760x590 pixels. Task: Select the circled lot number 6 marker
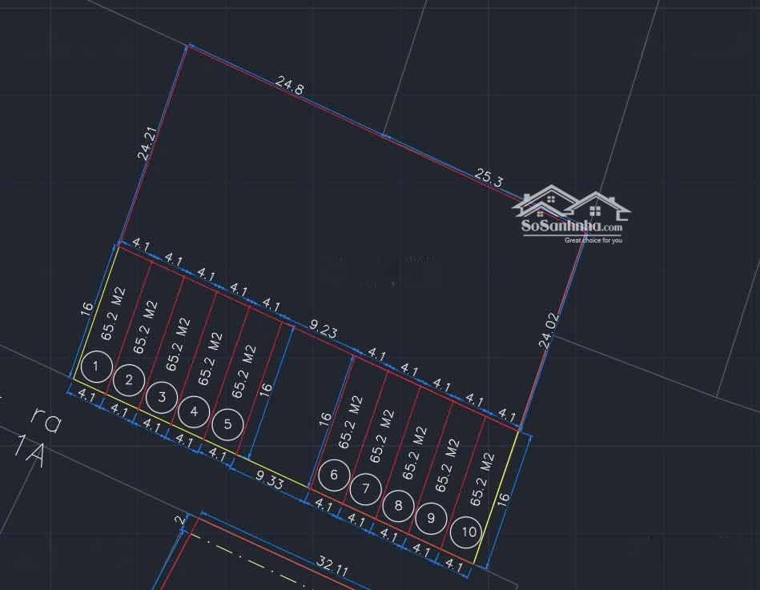(x=227, y=423)
